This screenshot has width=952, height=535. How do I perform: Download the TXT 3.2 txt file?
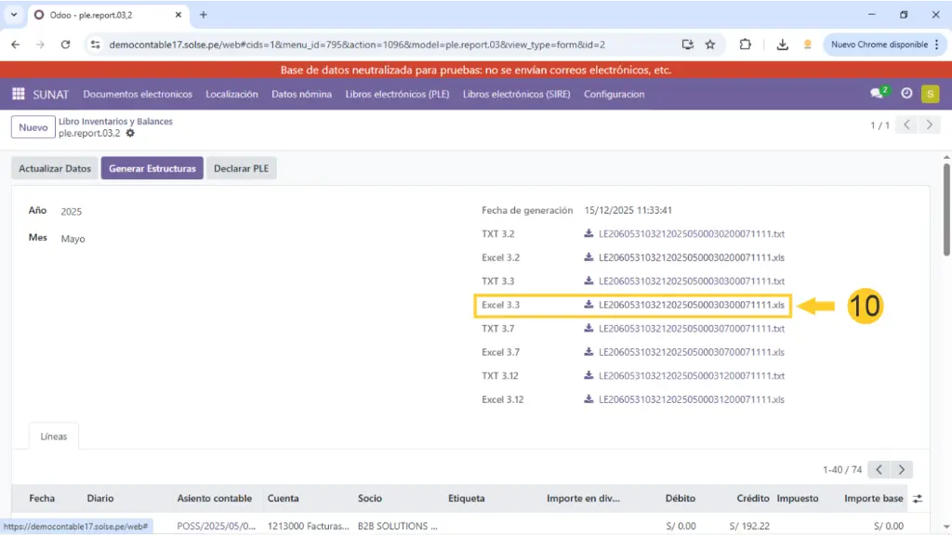tap(691, 234)
